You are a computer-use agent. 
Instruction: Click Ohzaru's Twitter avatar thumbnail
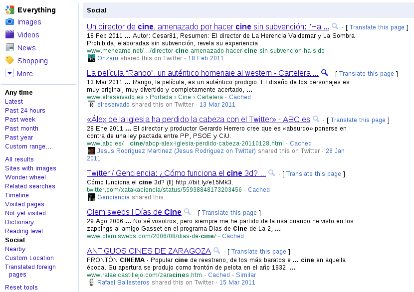click(x=91, y=58)
